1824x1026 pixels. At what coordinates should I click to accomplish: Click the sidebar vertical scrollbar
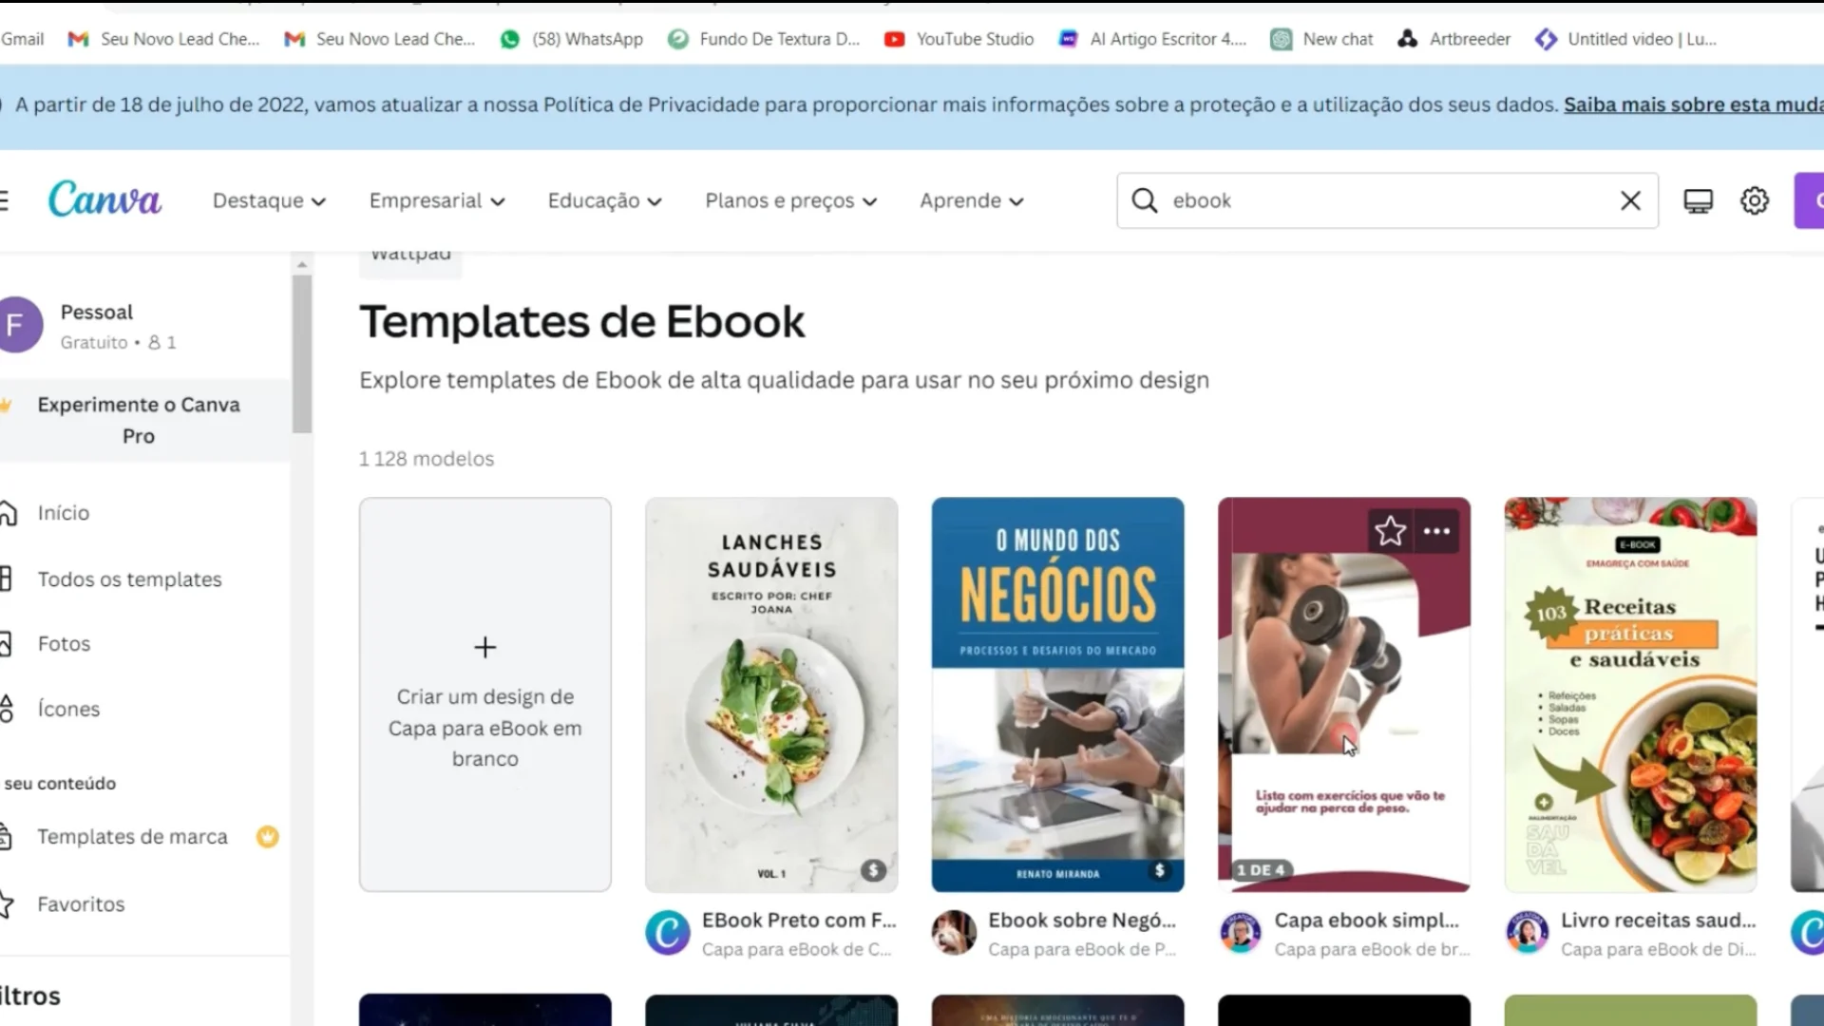click(302, 353)
